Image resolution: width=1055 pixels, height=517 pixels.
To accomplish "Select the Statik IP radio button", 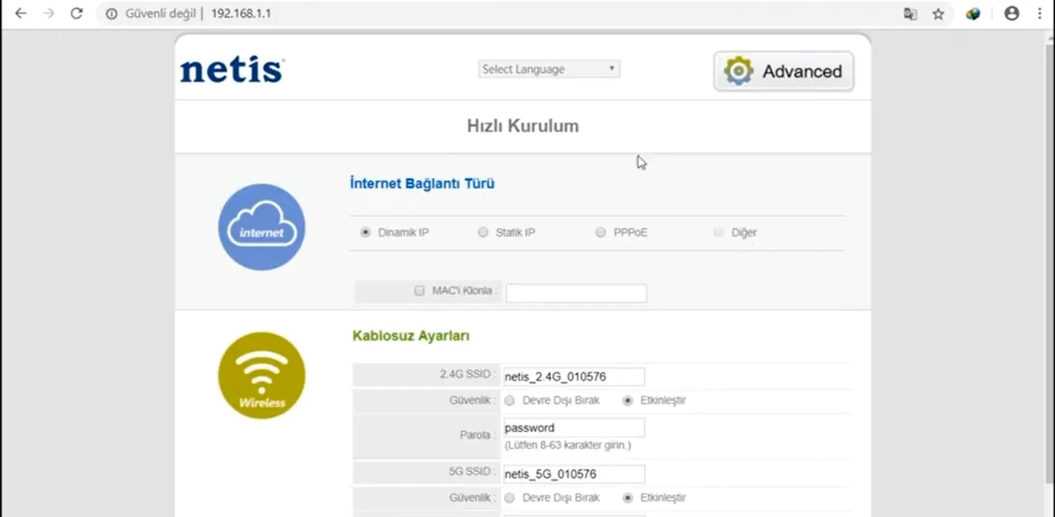I will point(483,231).
